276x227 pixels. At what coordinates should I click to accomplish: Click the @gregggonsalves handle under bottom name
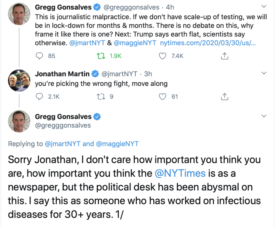(x=63, y=125)
